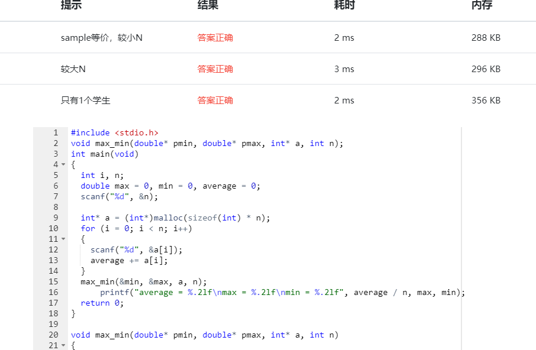The height and width of the screenshot is (350, 536).
Task: Select the '较大N' test case label
Action: point(73,69)
